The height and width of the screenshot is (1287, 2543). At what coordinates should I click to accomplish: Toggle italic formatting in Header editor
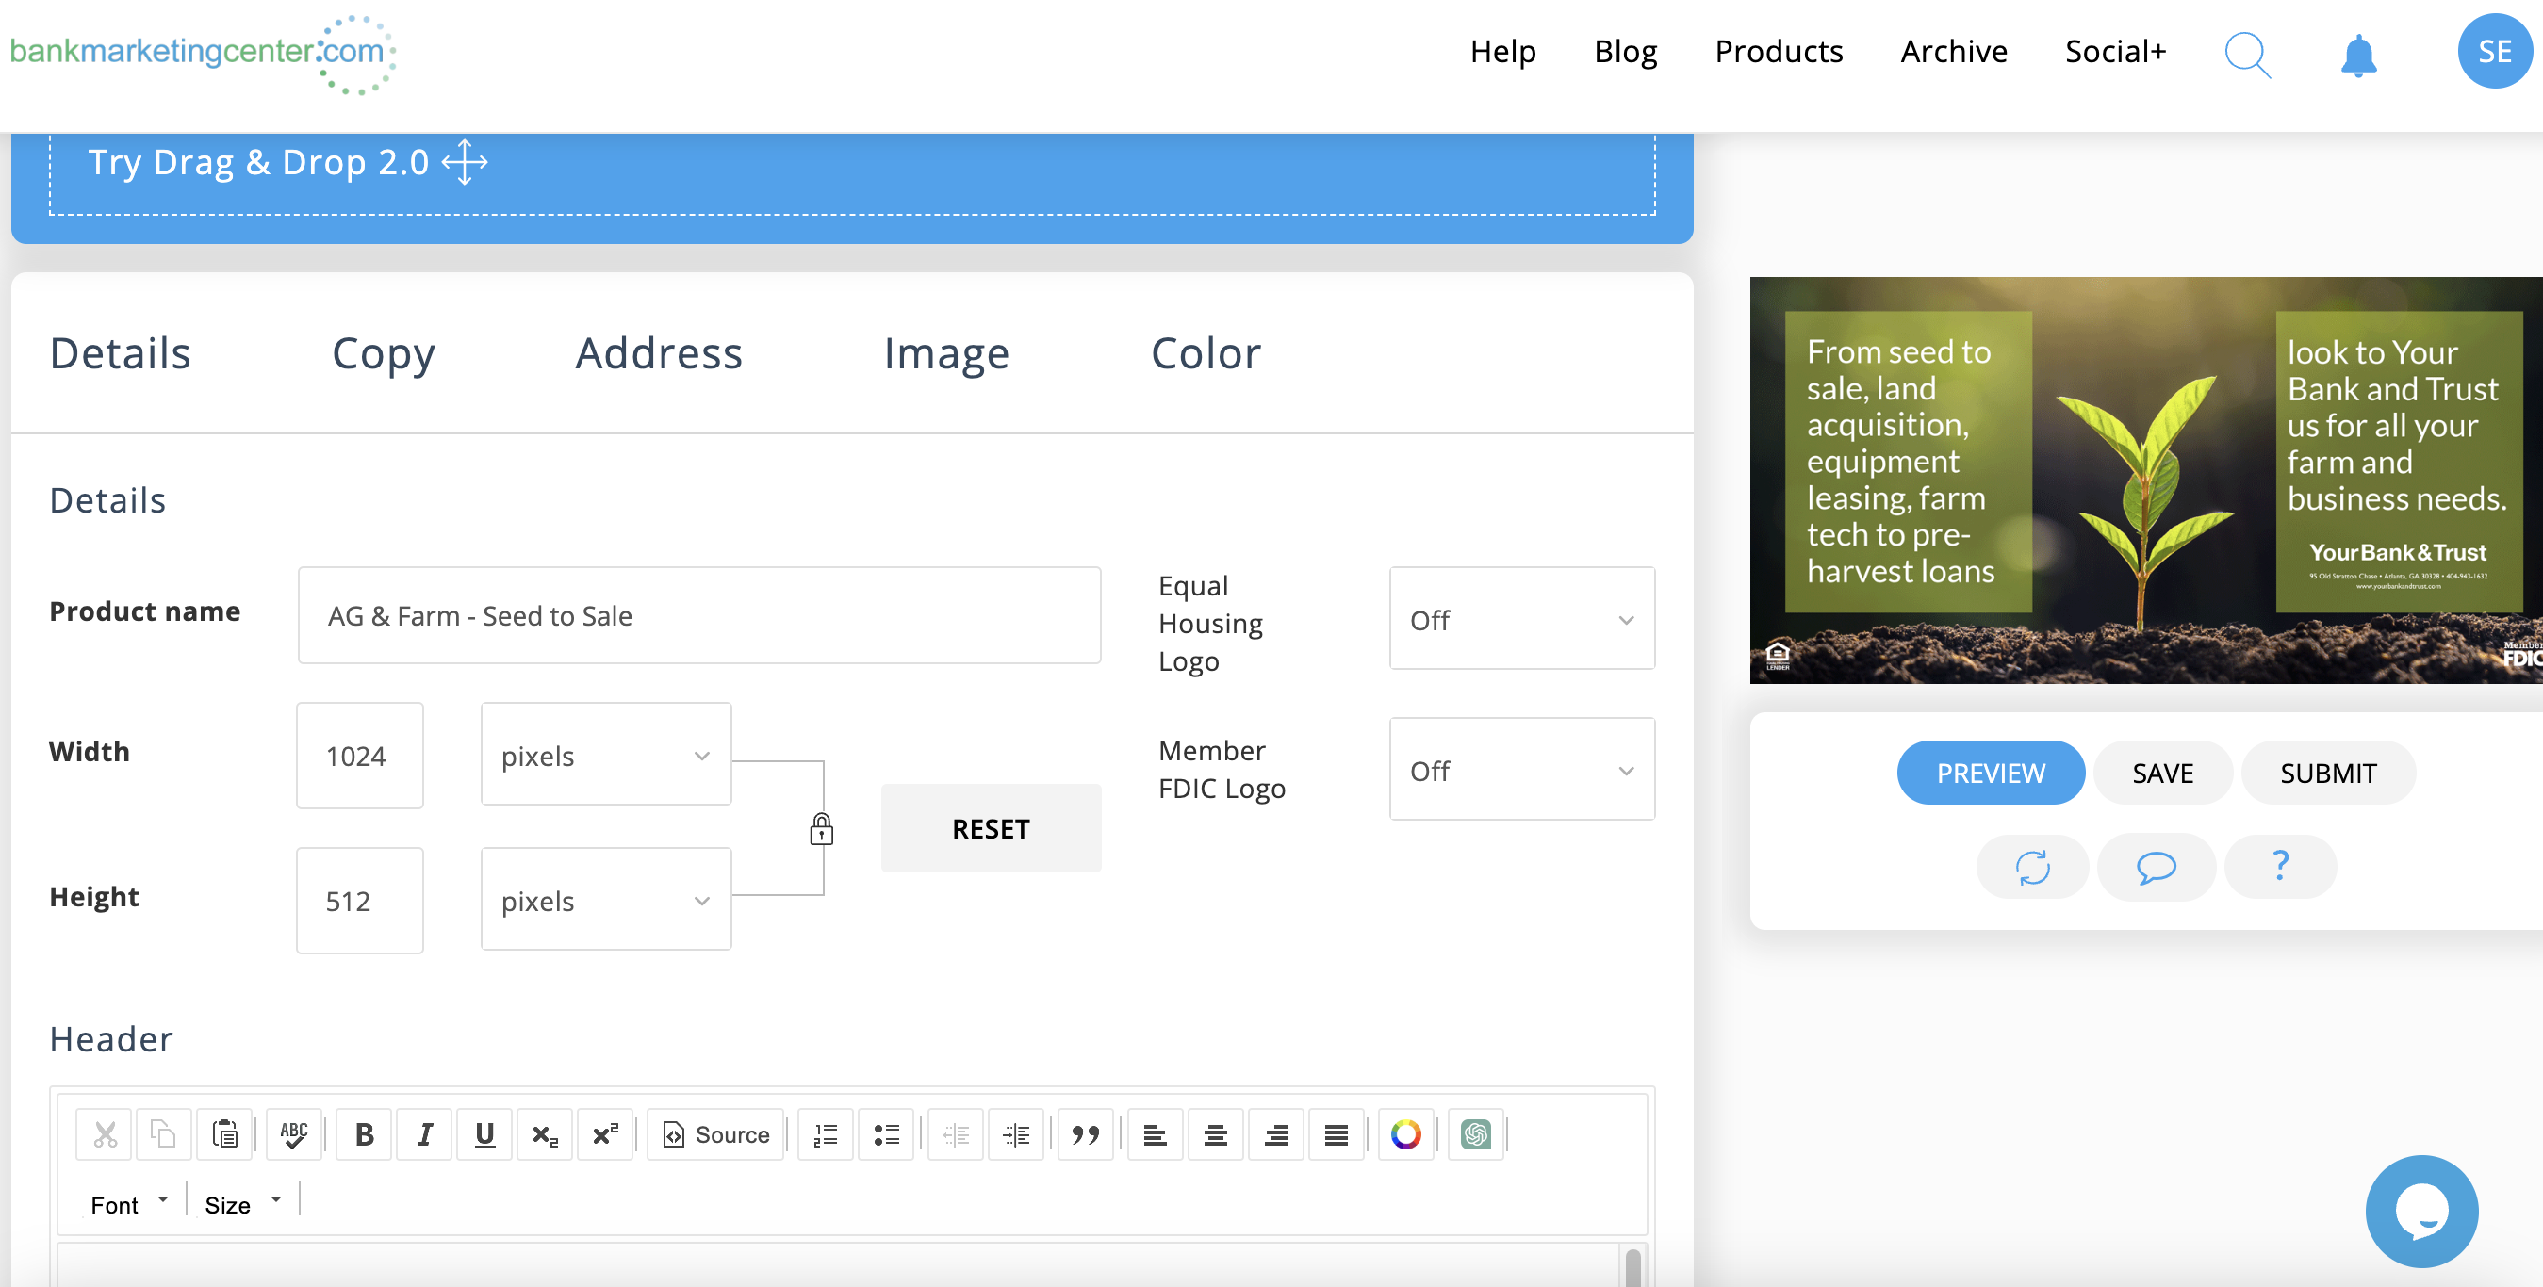click(424, 1135)
